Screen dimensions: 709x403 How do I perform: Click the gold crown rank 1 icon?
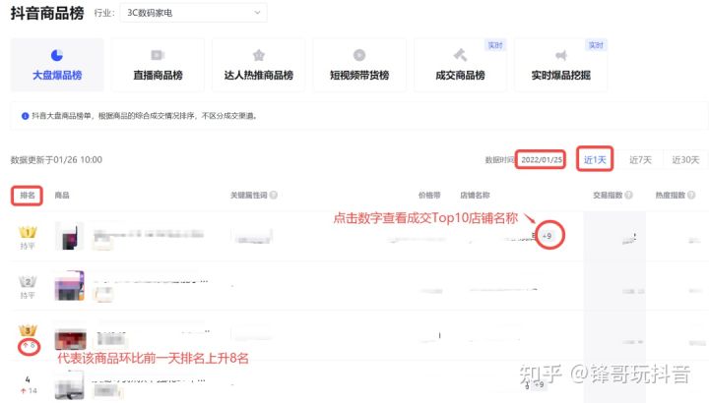tap(28, 232)
